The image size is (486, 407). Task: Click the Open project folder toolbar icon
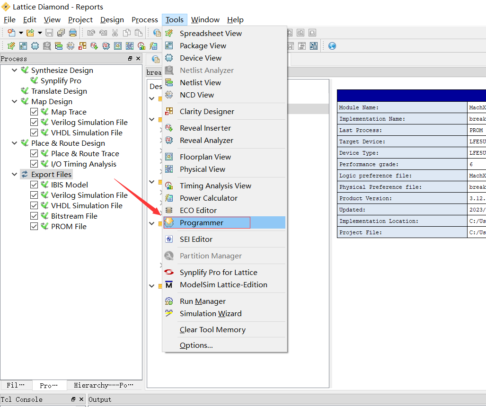coord(30,33)
